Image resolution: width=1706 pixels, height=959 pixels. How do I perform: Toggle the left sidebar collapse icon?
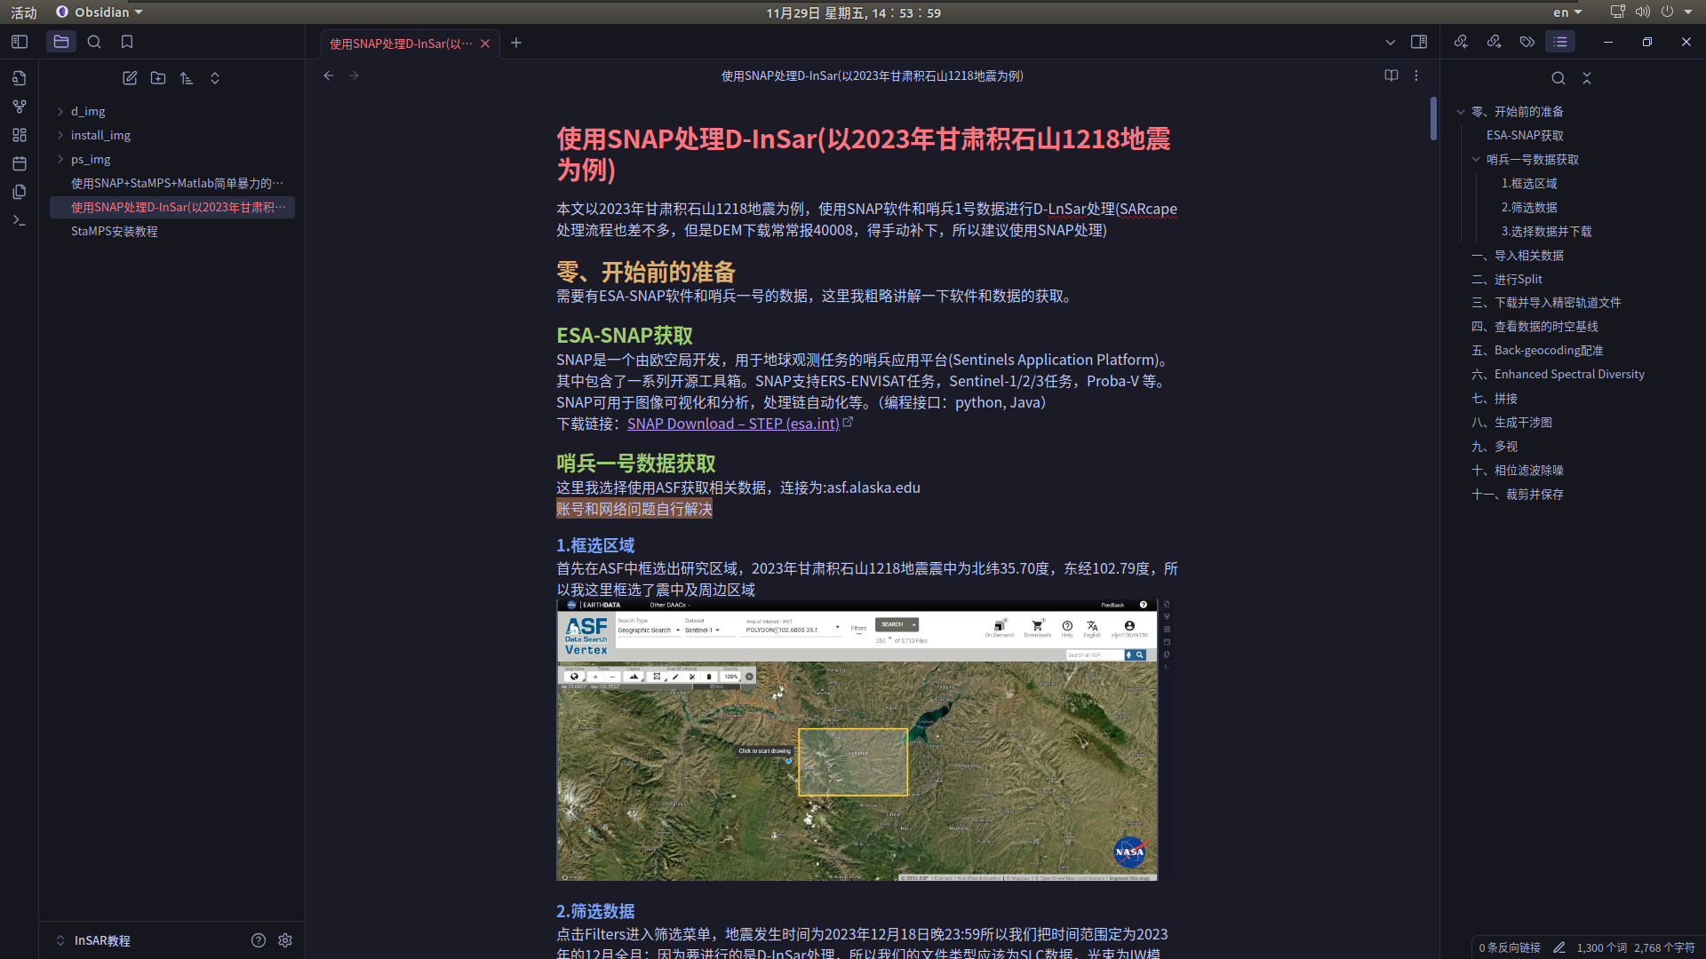click(x=20, y=42)
